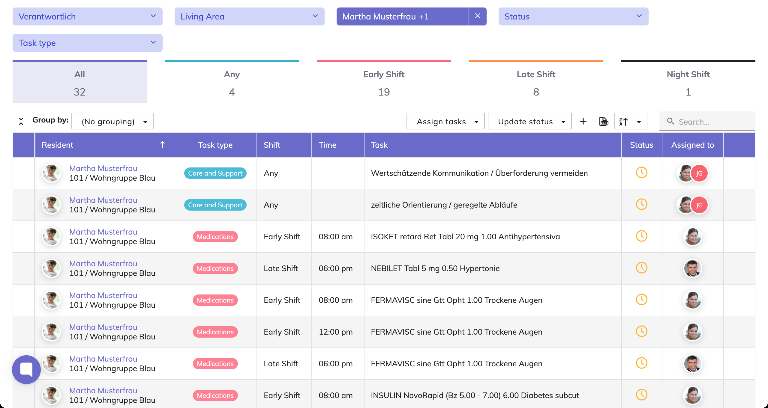Viewport: 768px width, 408px height.
Task: Open the Verantwortlich filter dropdown
Action: [x=87, y=16]
